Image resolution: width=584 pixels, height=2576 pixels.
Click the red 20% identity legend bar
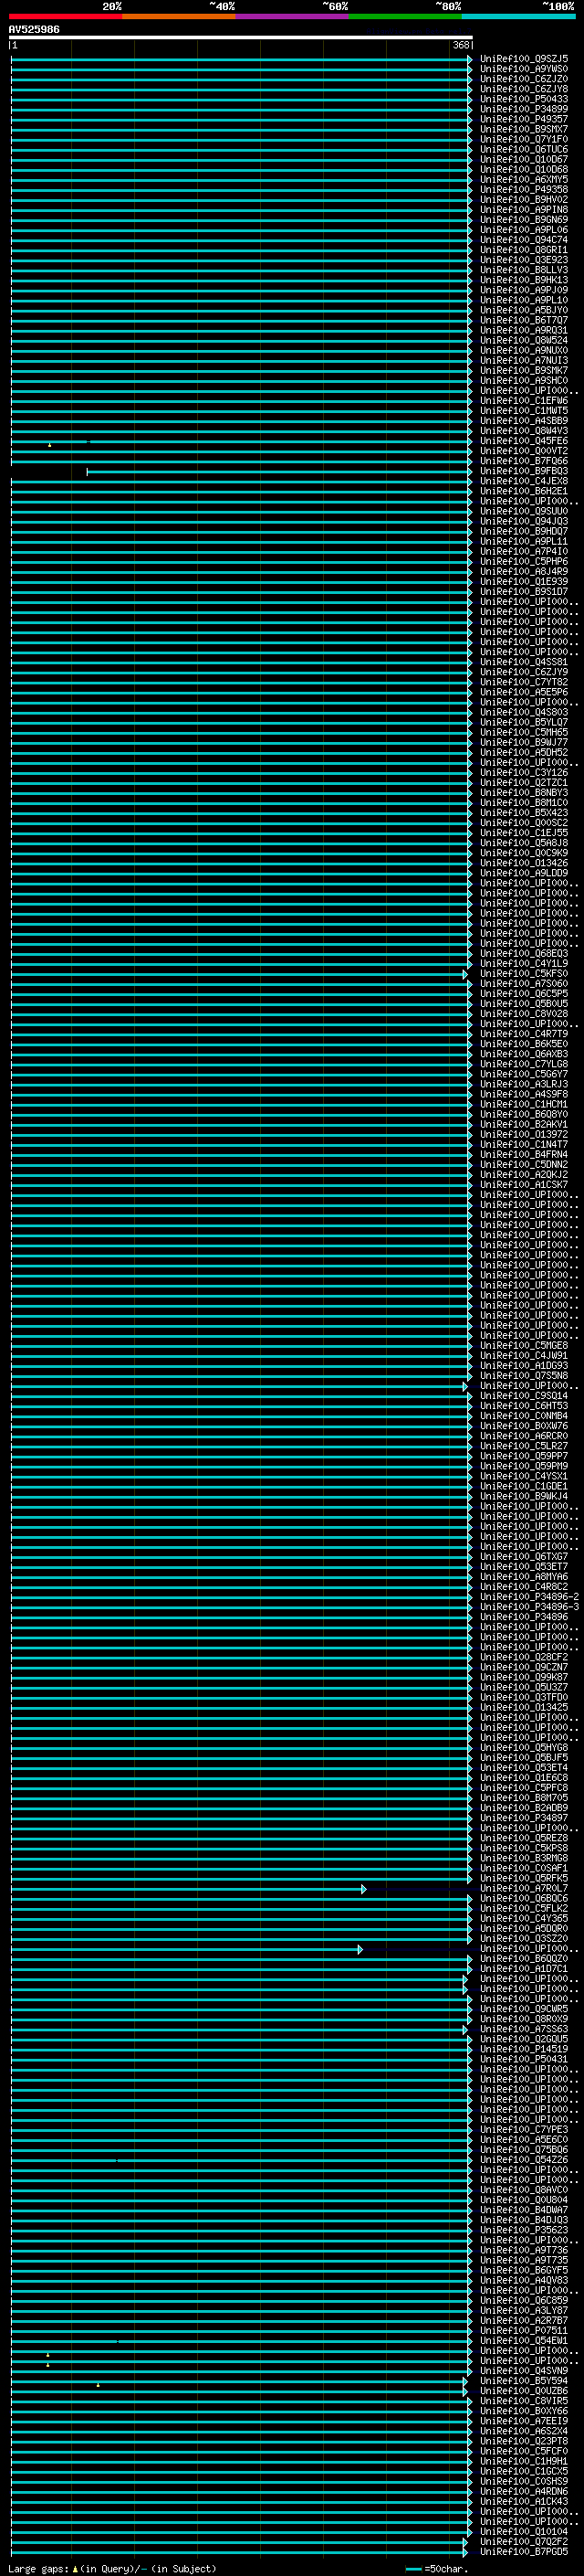[65, 16]
